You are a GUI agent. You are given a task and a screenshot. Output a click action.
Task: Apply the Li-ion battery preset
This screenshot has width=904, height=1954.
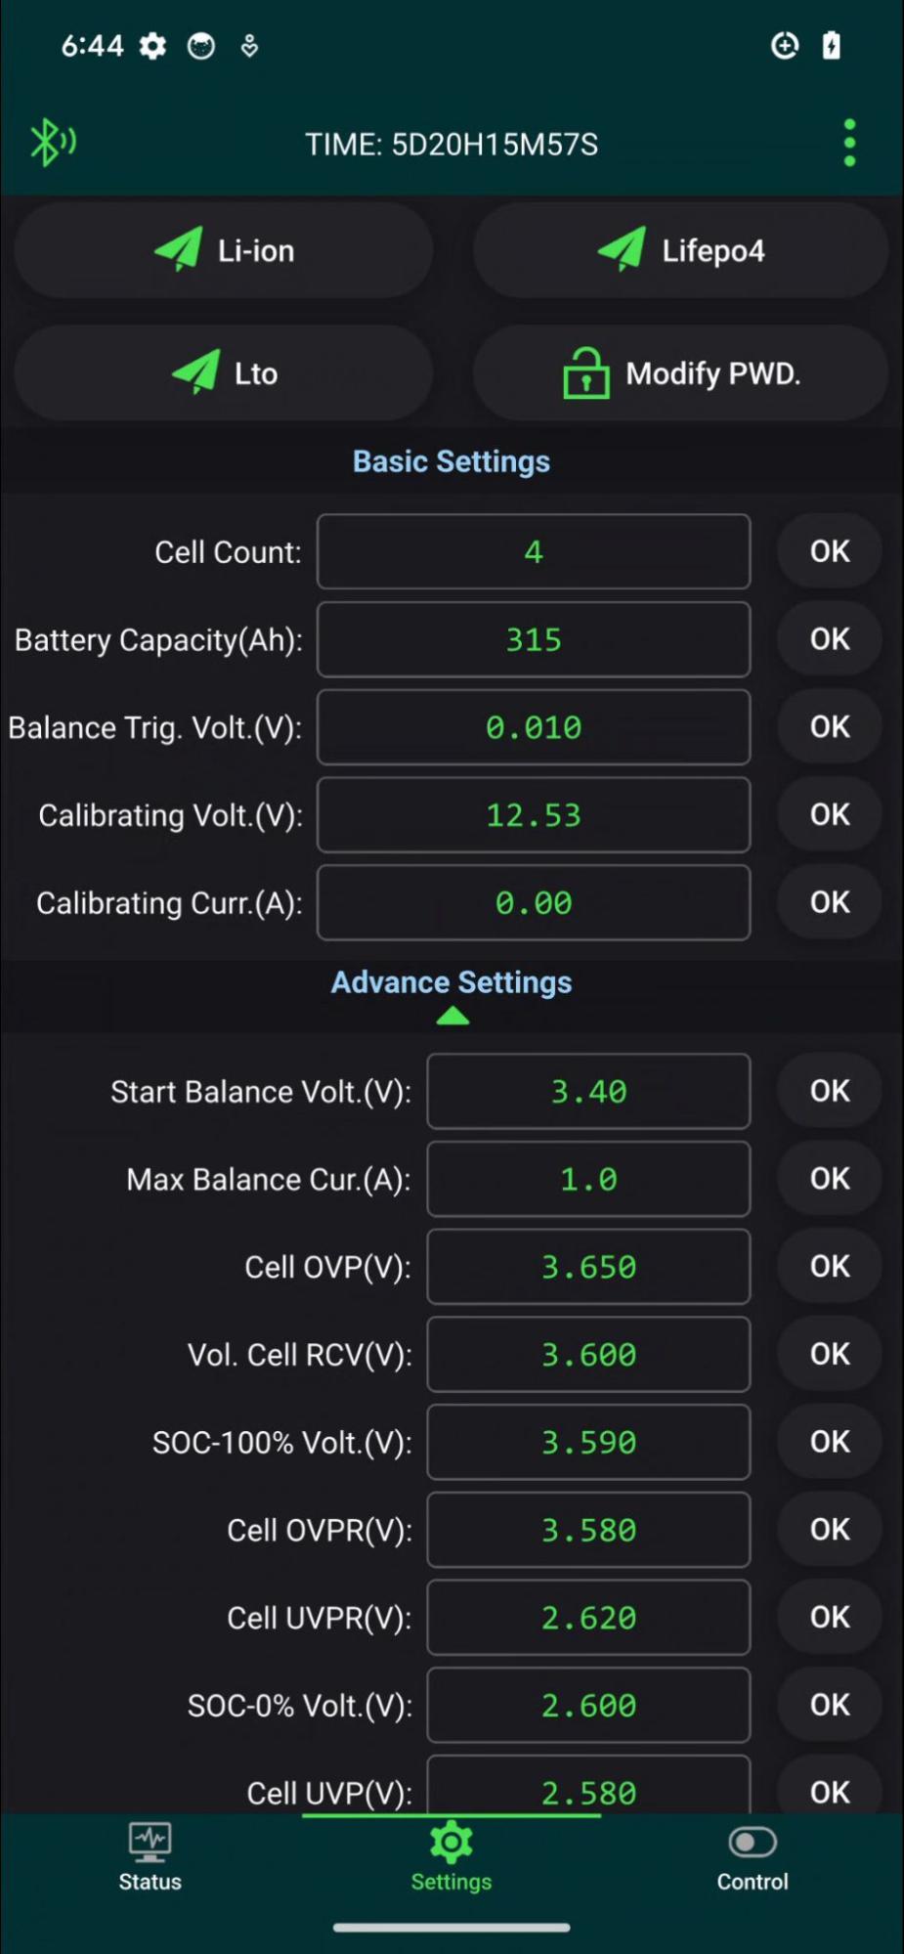coord(224,251)
